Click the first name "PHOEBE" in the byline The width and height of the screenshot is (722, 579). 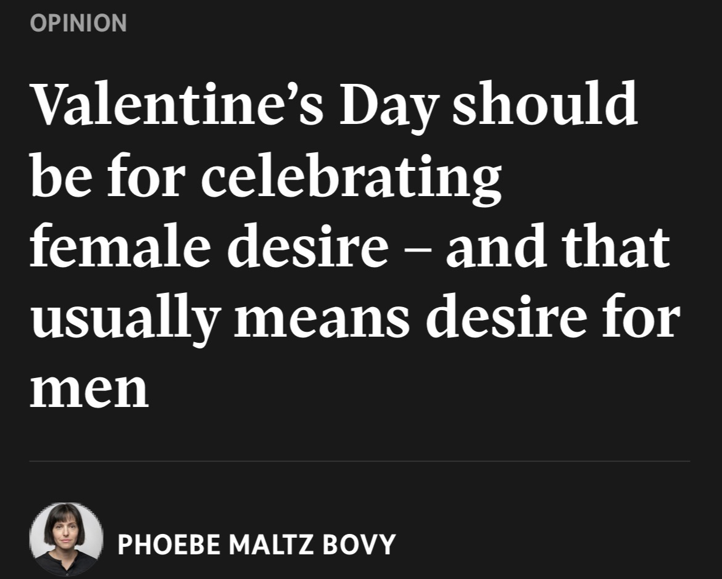click(x=168, y=544)
